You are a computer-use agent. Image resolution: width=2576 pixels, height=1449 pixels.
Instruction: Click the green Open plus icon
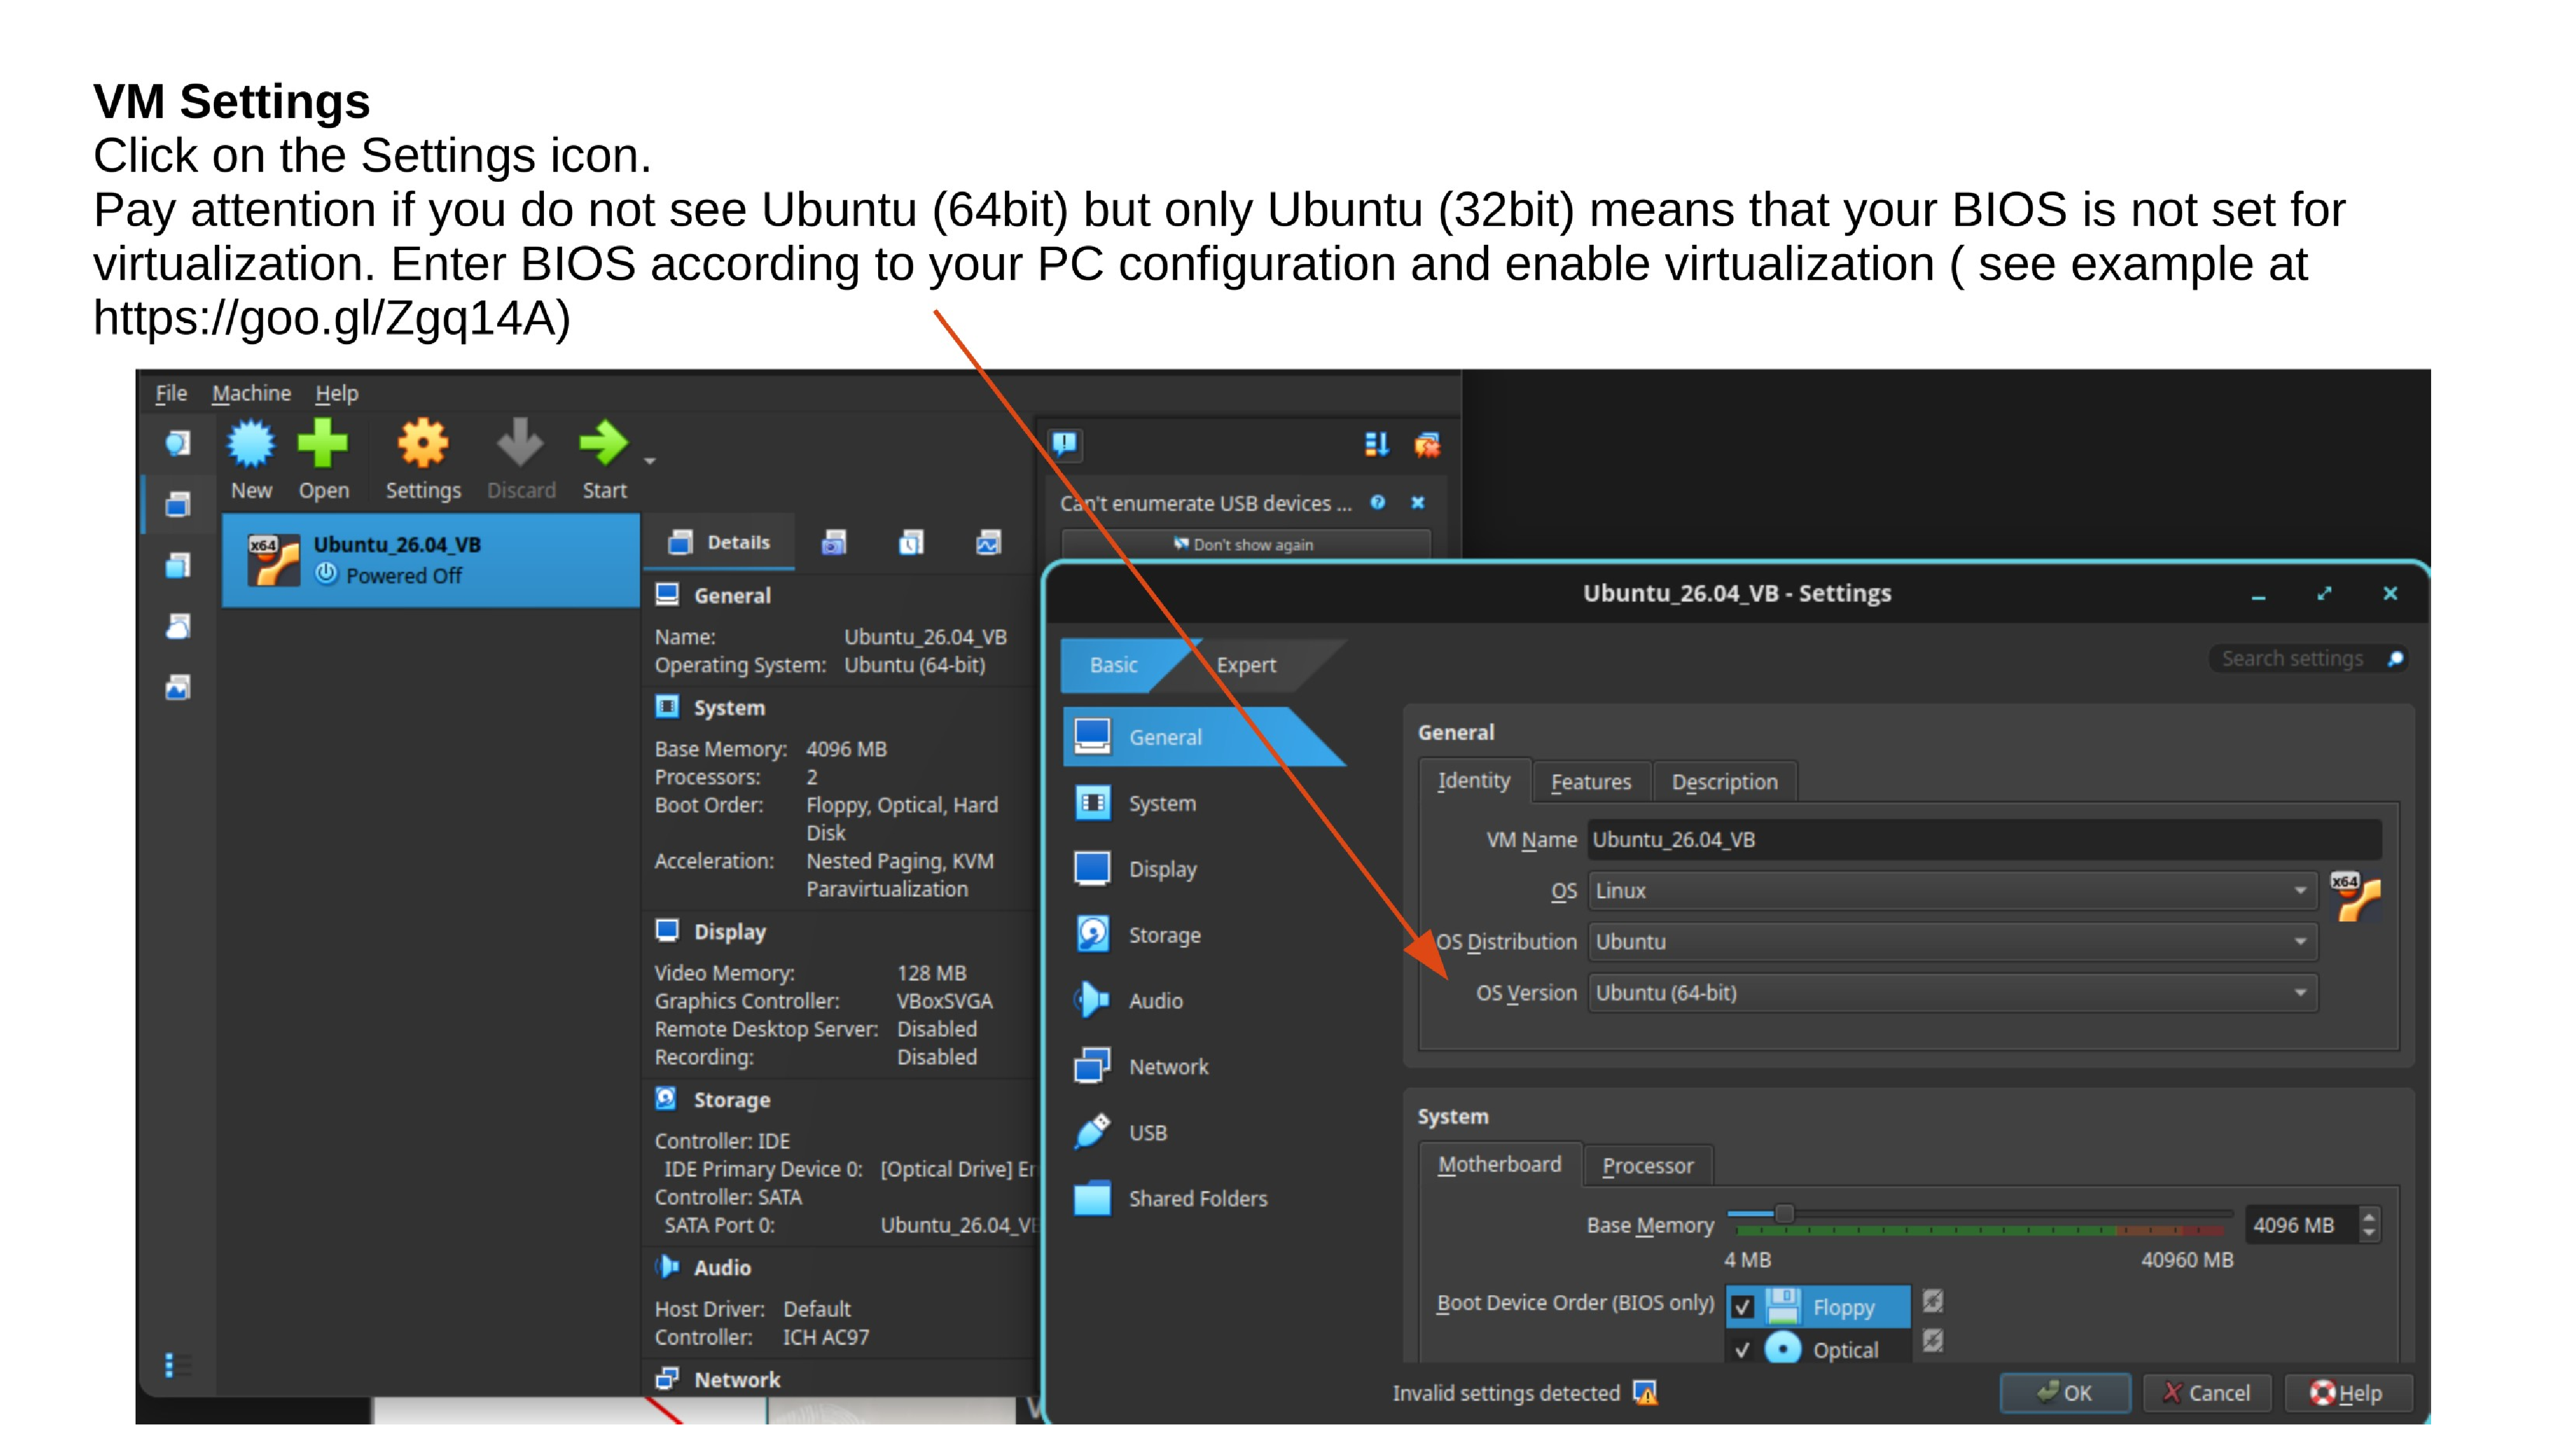(323, 444)
